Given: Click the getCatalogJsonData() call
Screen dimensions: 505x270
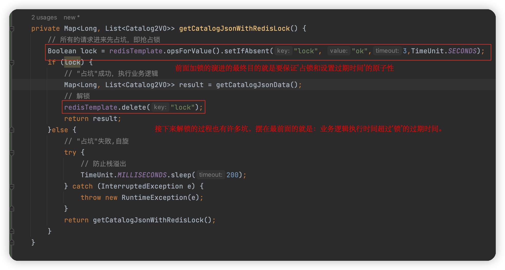Looking at the screenshot, I should [257, 85].
